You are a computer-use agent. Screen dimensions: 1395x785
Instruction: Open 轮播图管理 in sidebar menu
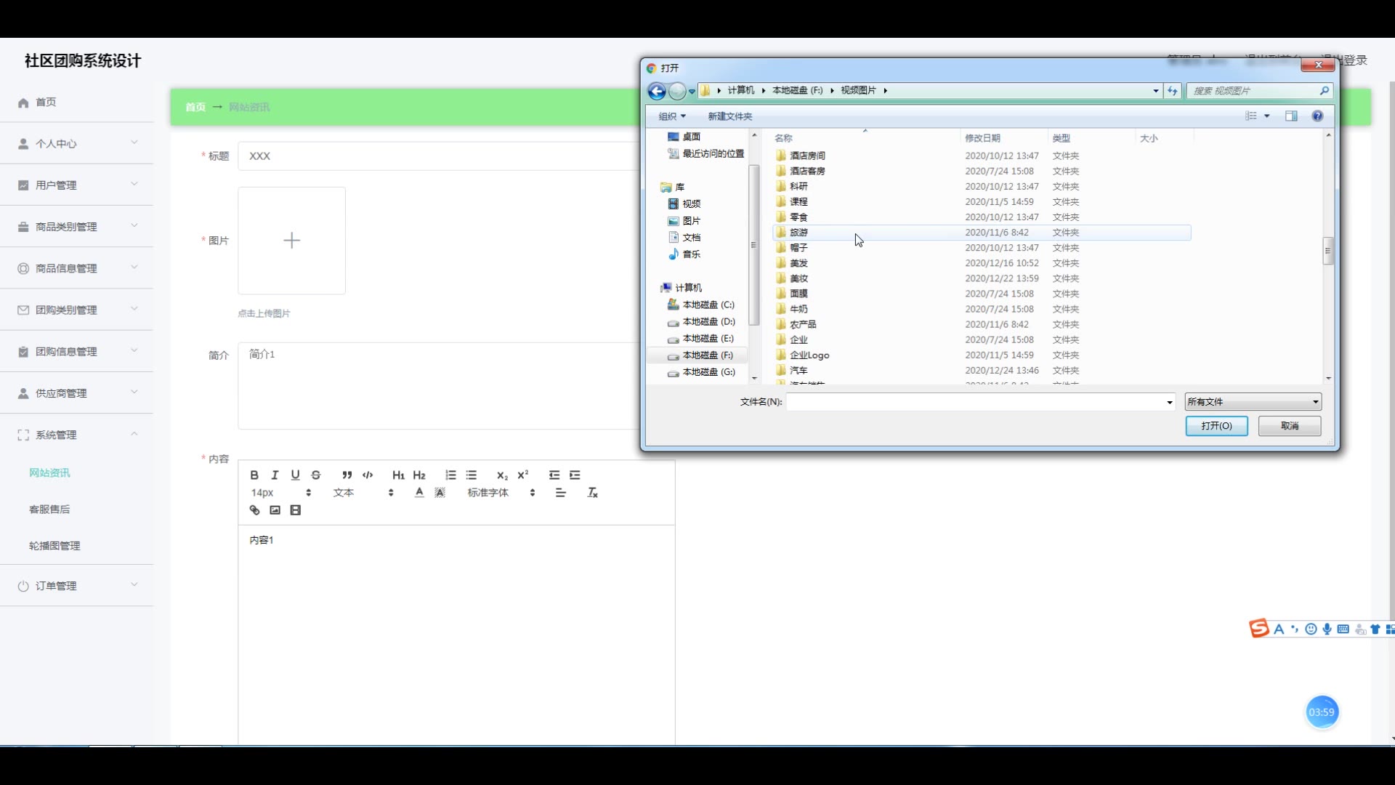(x=54, y=546)
